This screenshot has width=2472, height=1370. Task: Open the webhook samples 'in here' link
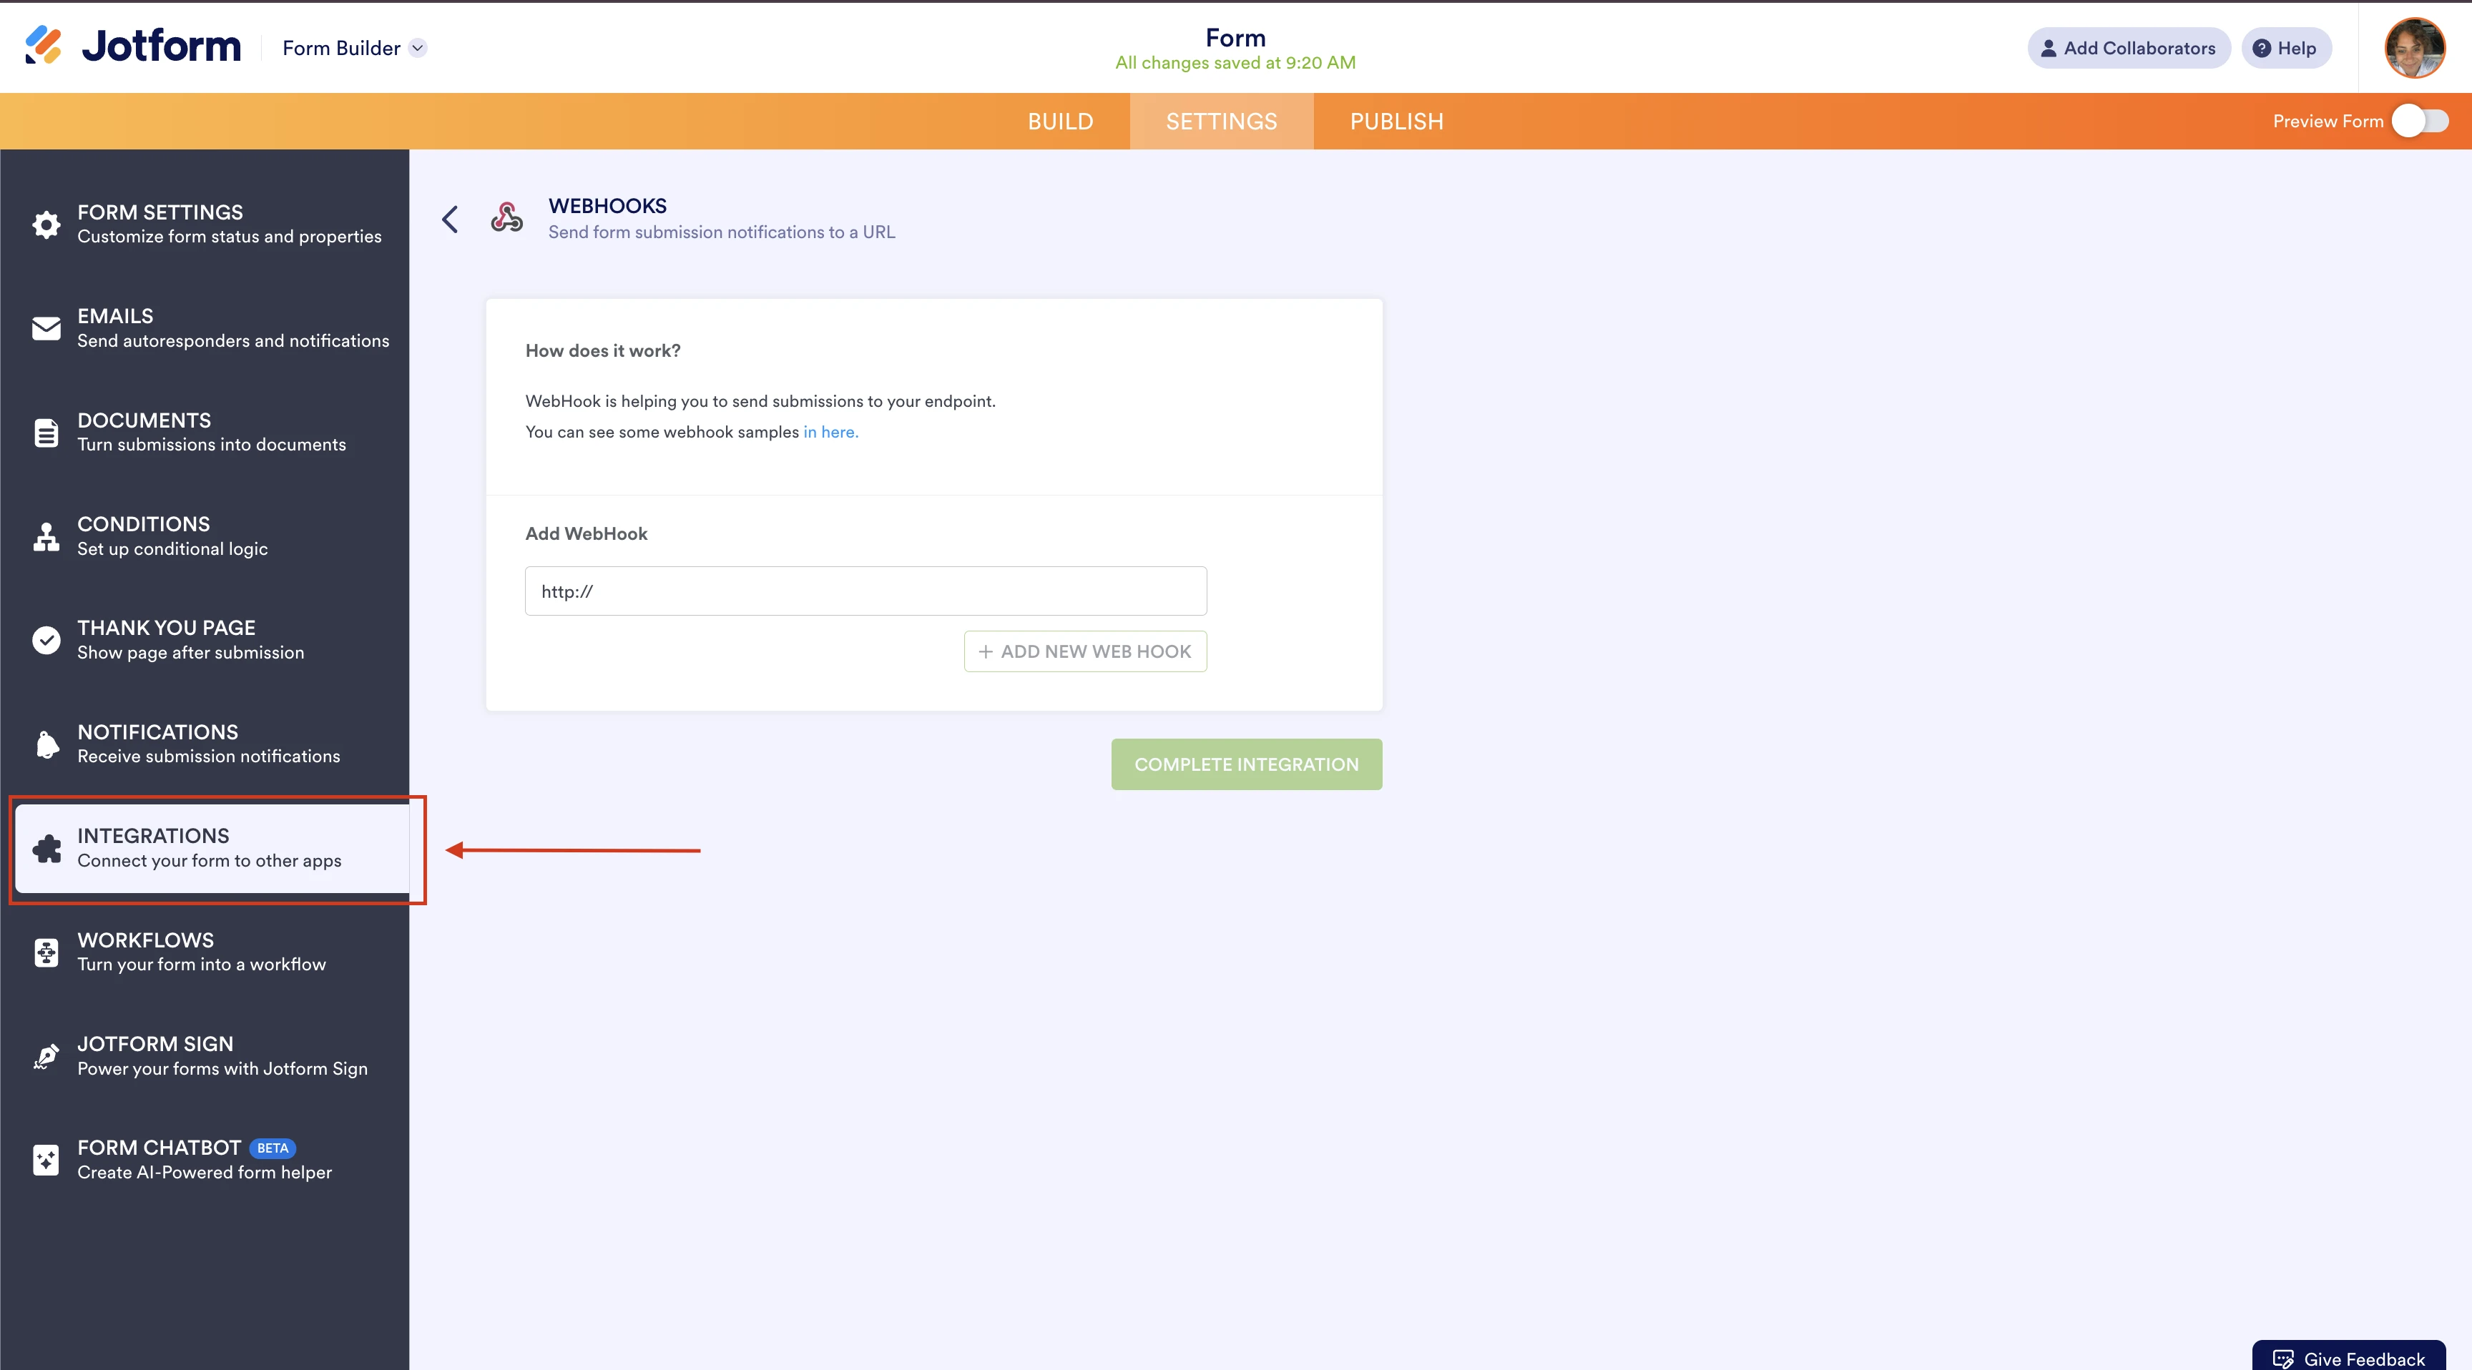point(831,432)
